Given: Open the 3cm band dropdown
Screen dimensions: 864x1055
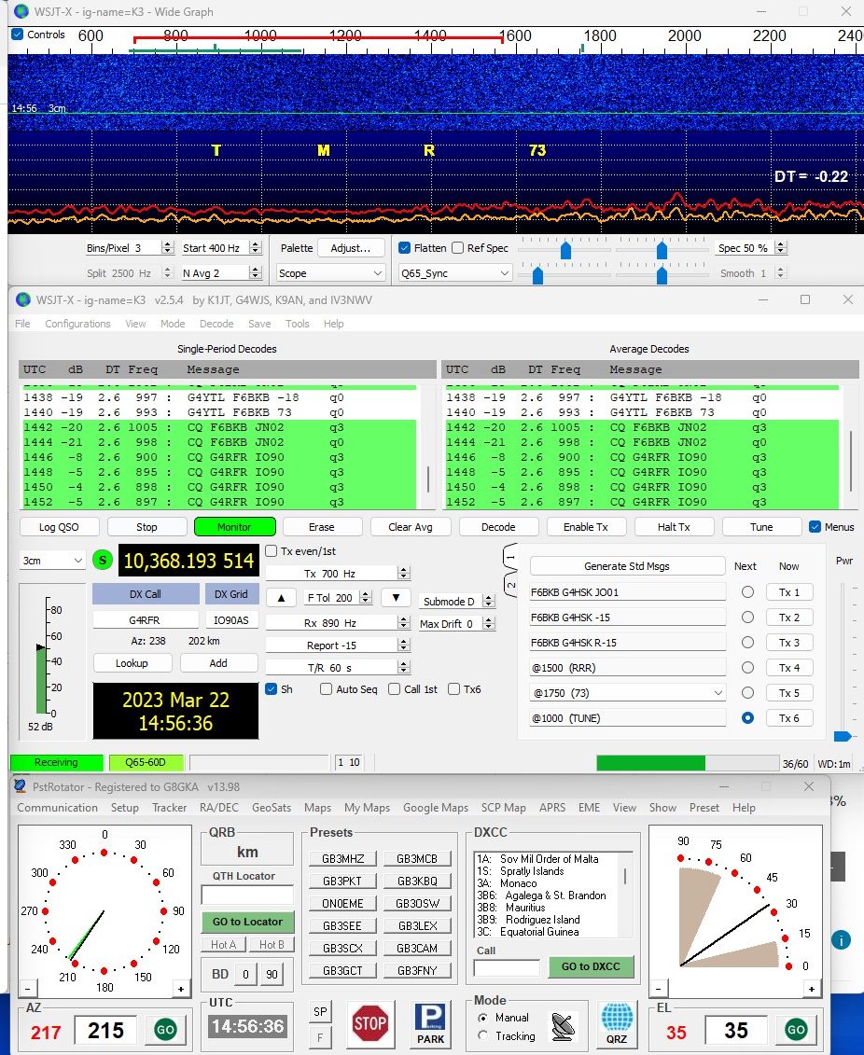Looking at the screenshot, I should [52, 561].
